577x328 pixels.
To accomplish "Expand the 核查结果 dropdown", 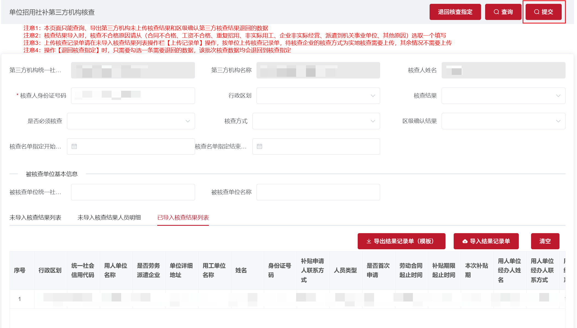I will (503, 96).
